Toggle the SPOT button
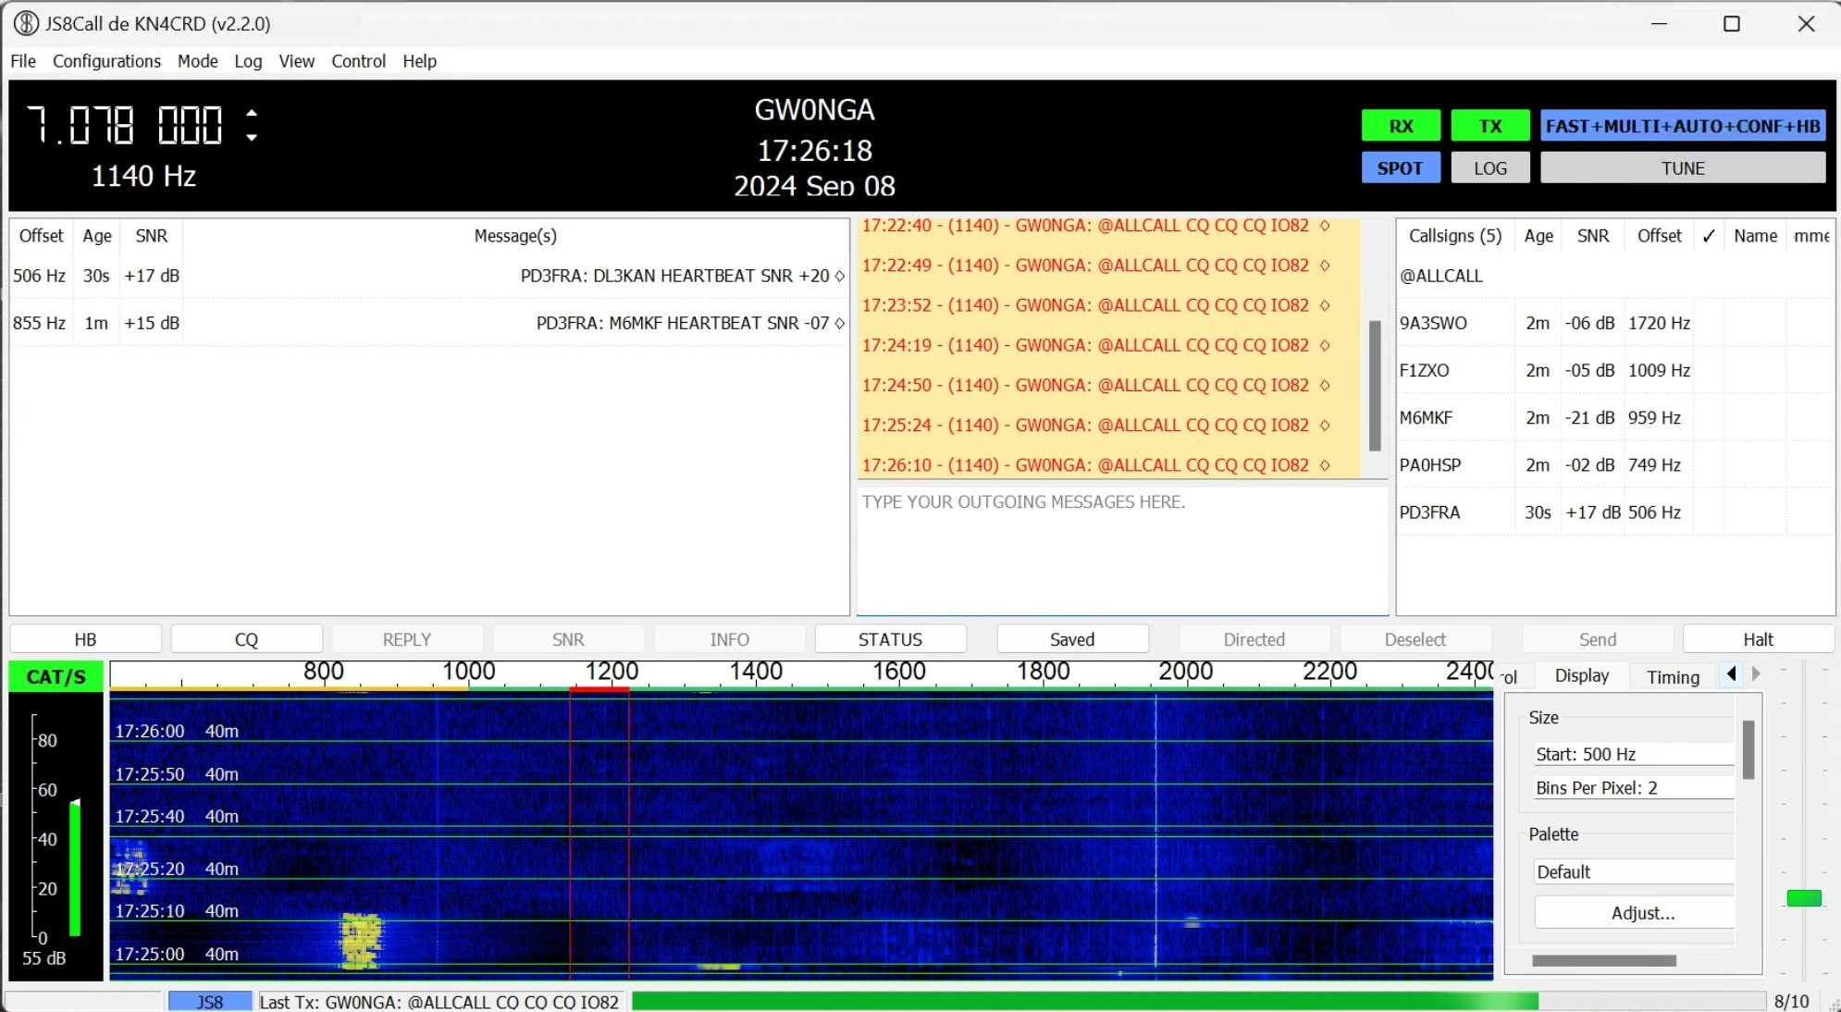The height and width of the screenshot is (1012, 1841). tap(1401, 168)
